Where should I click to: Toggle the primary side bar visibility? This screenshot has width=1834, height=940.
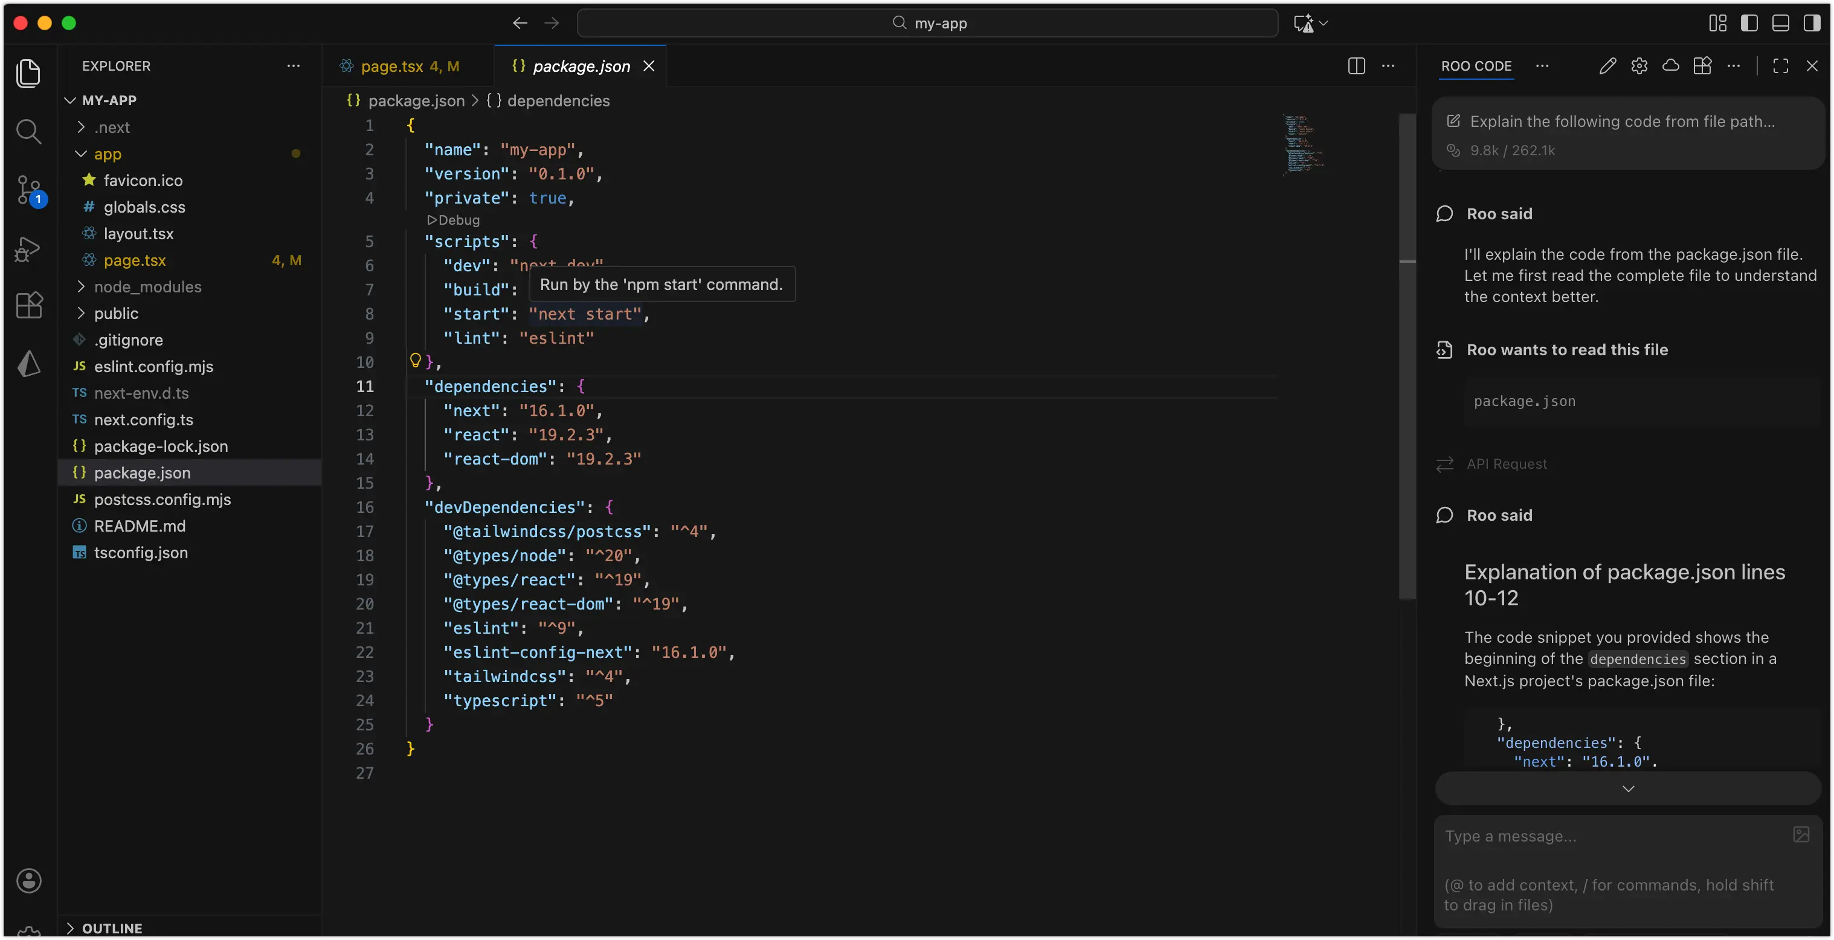1749,23
